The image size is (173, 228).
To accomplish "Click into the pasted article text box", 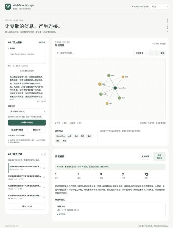I will coord(27,87).
